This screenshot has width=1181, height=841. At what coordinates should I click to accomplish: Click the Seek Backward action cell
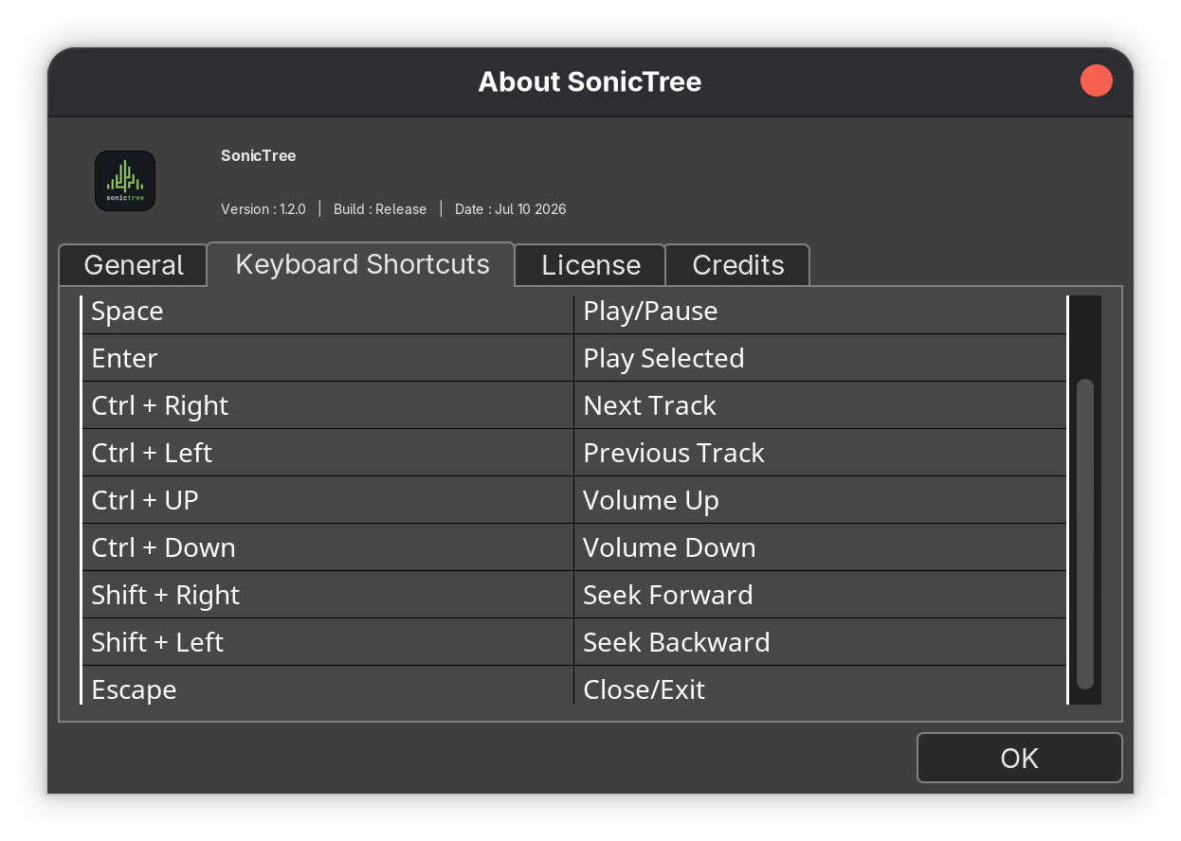click(x=821, y=642)
